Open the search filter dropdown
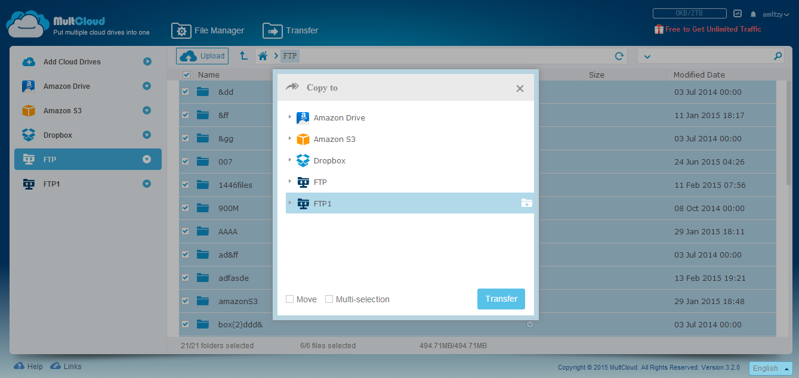This screenshot has width=799, height=378. click(647, 57)
